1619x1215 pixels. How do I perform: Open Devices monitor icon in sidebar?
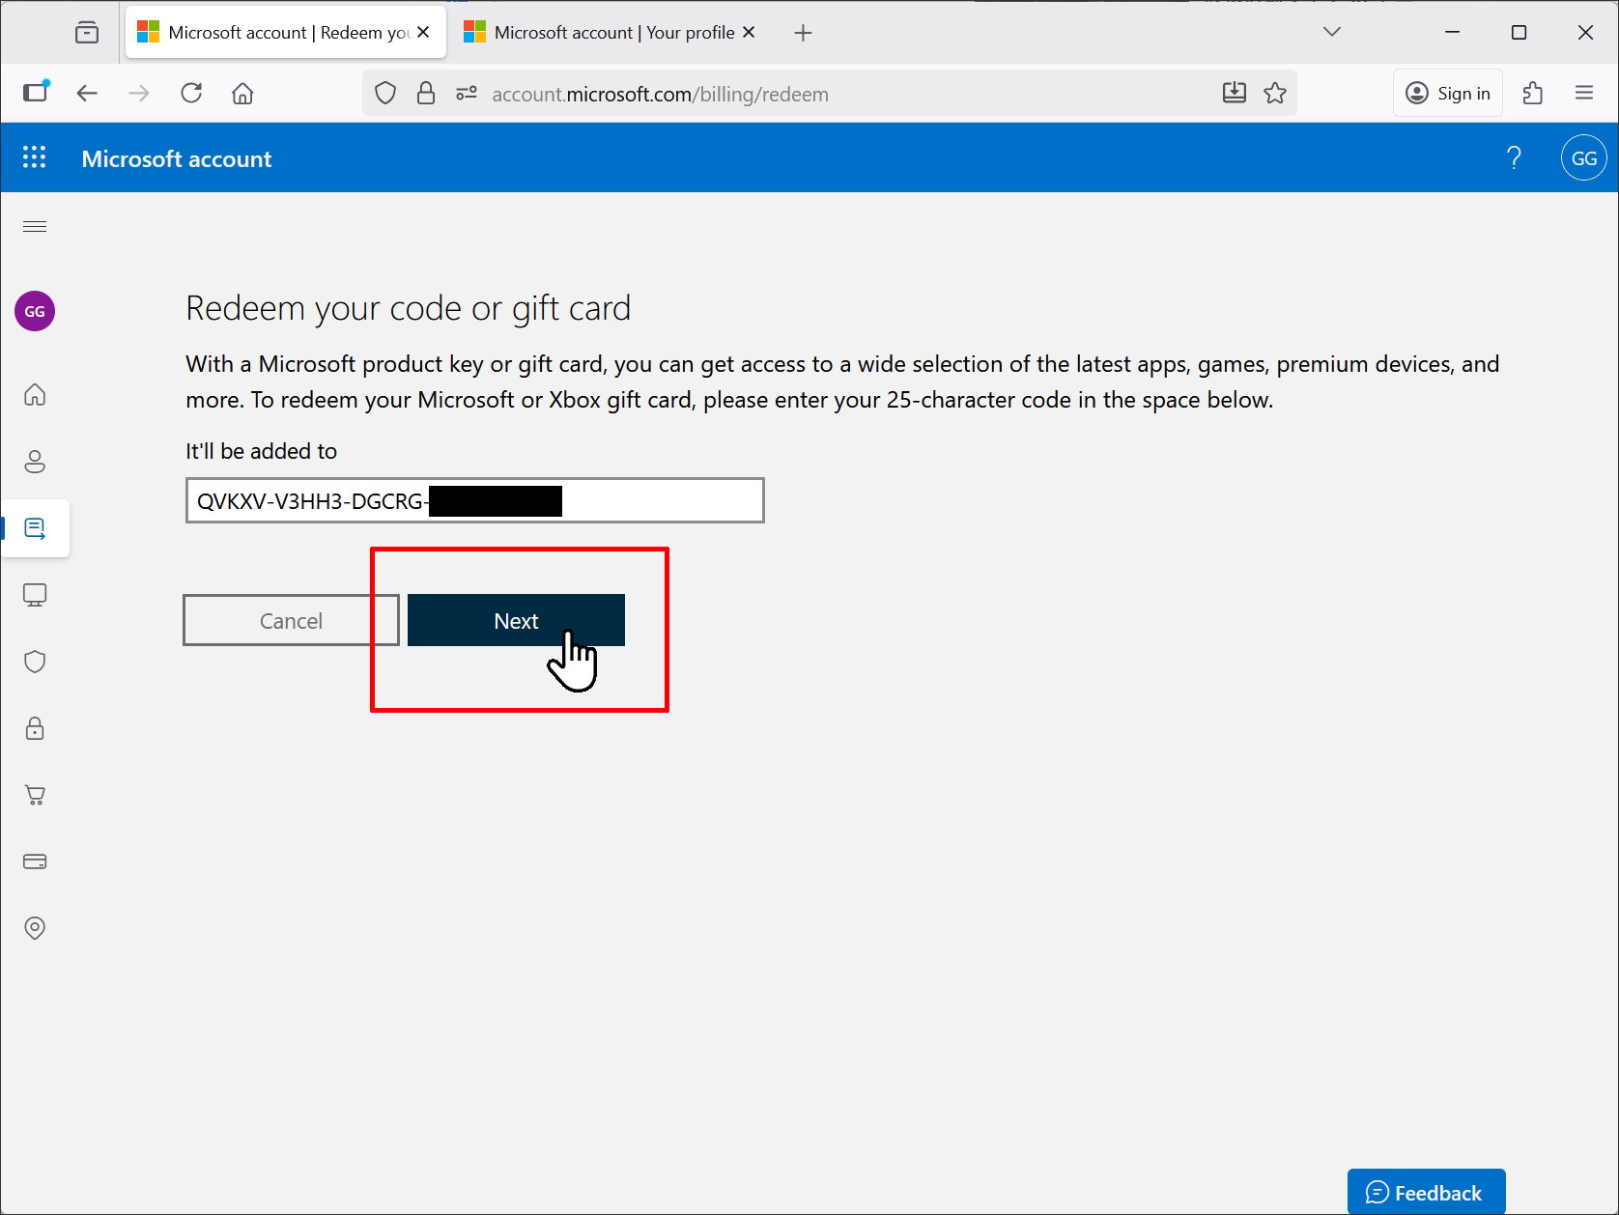tap(35, 595)
